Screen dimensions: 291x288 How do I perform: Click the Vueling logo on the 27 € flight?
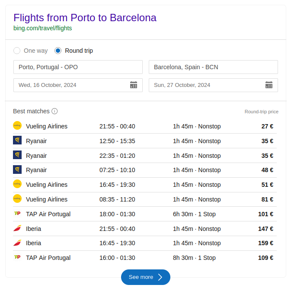click(17, 126)
